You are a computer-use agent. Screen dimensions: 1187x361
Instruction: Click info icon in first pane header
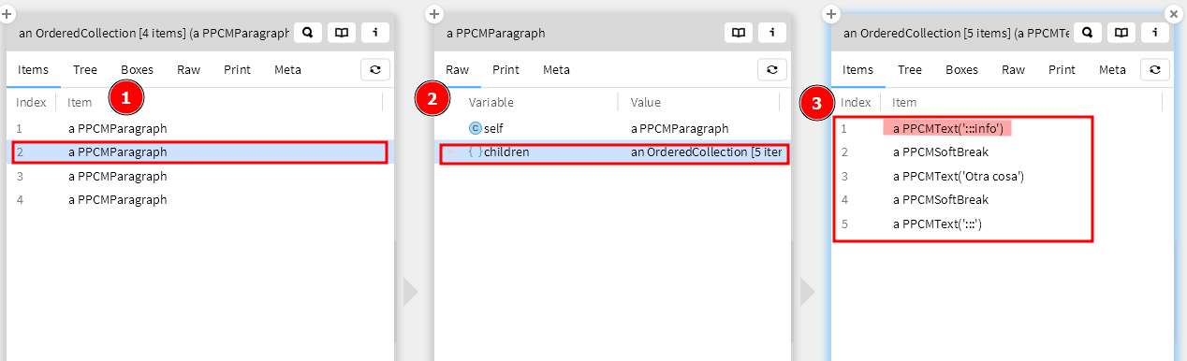375,33
